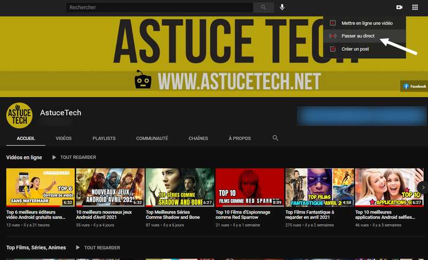Open the COMMUNAUTÉ tab
428x260 pixels.
152,138
